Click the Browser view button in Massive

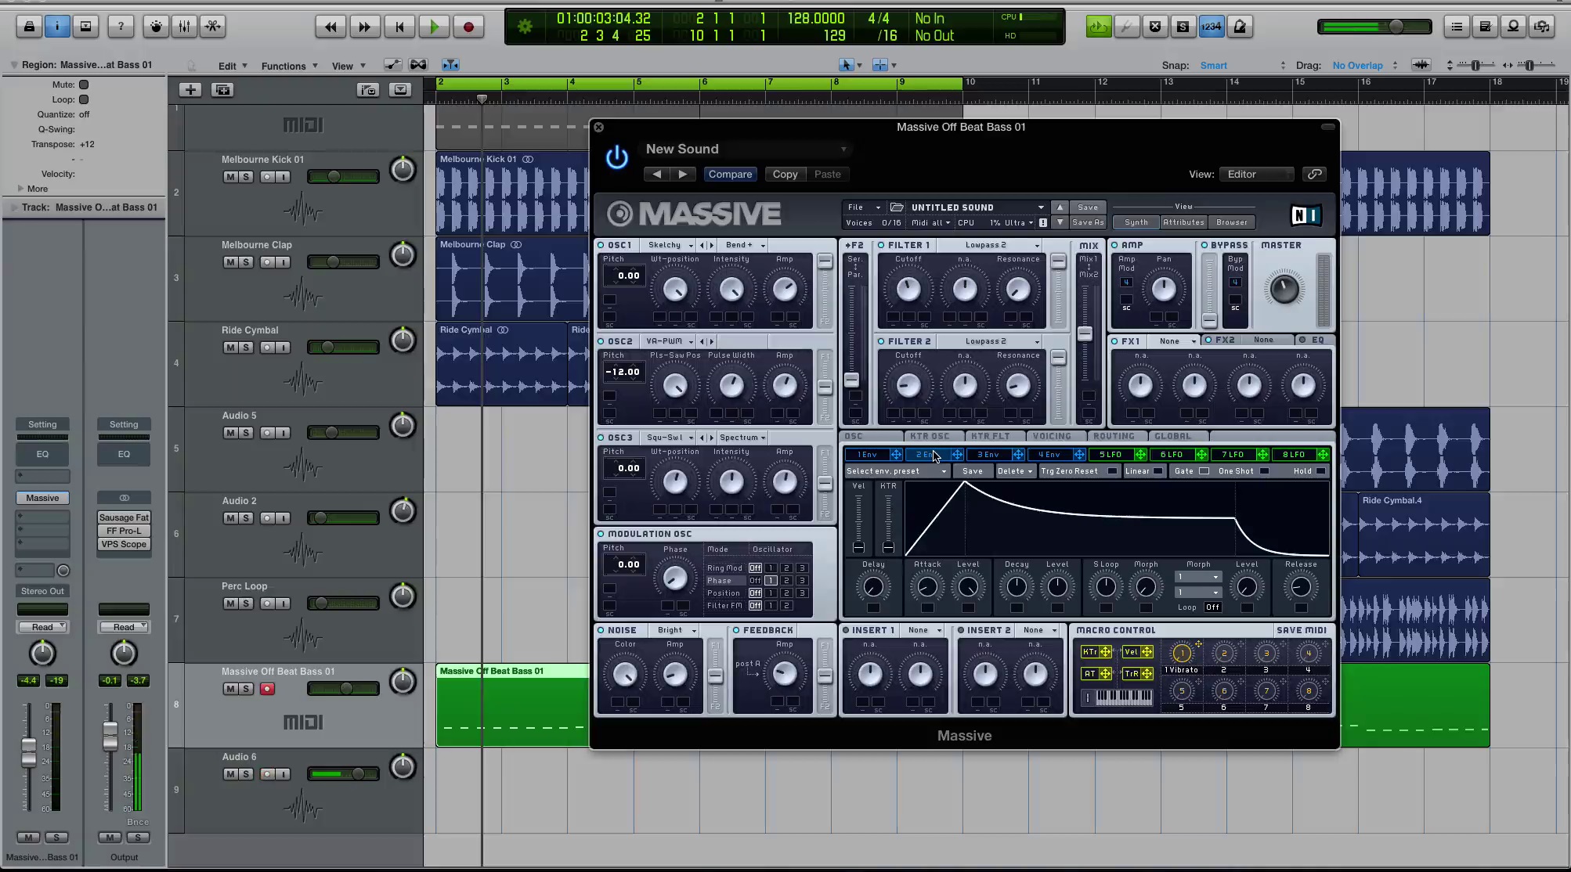1231,222
